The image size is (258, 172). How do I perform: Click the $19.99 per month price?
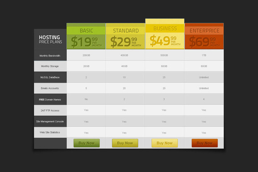[86, 42]
